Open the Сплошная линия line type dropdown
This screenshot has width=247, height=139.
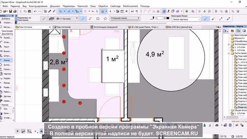click(x=125, y=18)
